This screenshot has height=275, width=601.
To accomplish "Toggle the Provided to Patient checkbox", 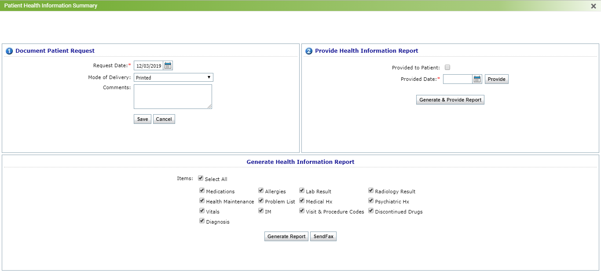I will [x=447, y=68].
